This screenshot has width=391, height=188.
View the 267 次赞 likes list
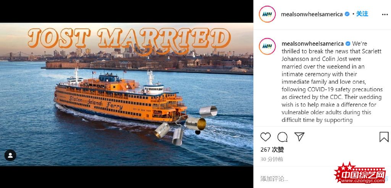coord(272,149)
